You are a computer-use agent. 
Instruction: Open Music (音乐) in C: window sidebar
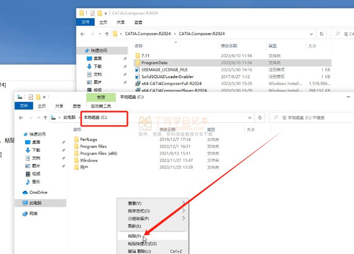coord(36,182)
